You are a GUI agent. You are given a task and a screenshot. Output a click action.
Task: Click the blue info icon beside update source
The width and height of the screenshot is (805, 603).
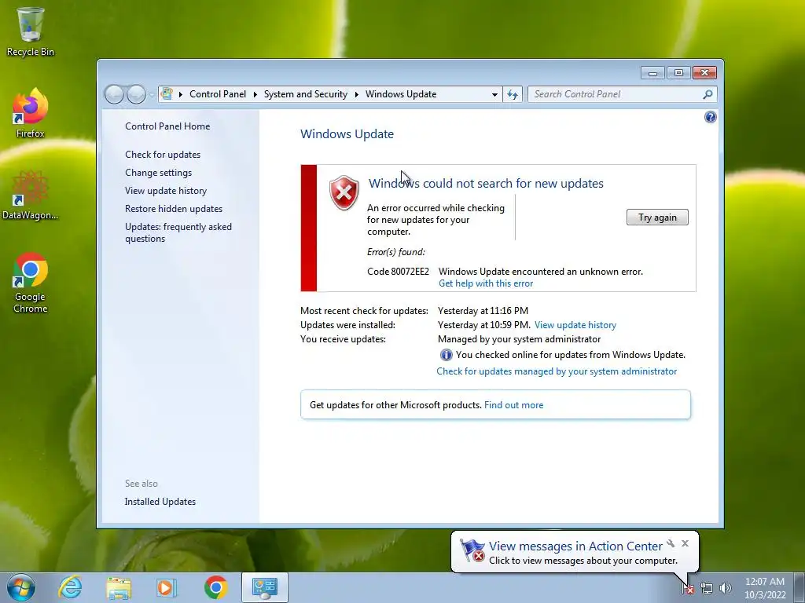[x=447, y=355]
